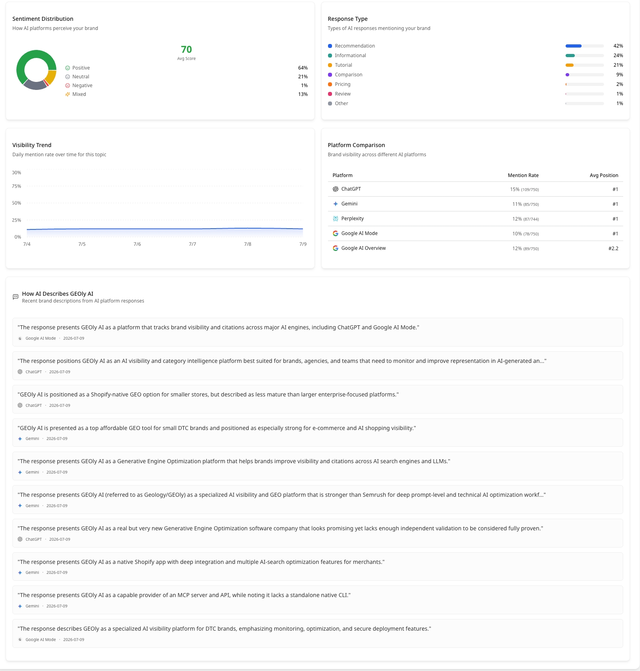Image resolution: width=640 pixels, height=671 pixels.
Task: Click Gemini icon under 'top affordable GEO tool' quote
Action: [20, 439]
